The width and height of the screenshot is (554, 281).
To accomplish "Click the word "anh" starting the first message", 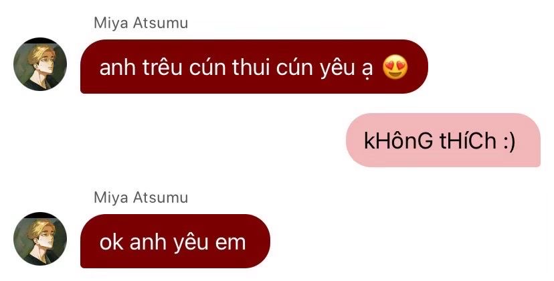I will [117, 68].
